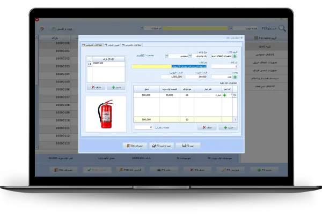Click New F2 button in main window toolbar

(264, 170)
